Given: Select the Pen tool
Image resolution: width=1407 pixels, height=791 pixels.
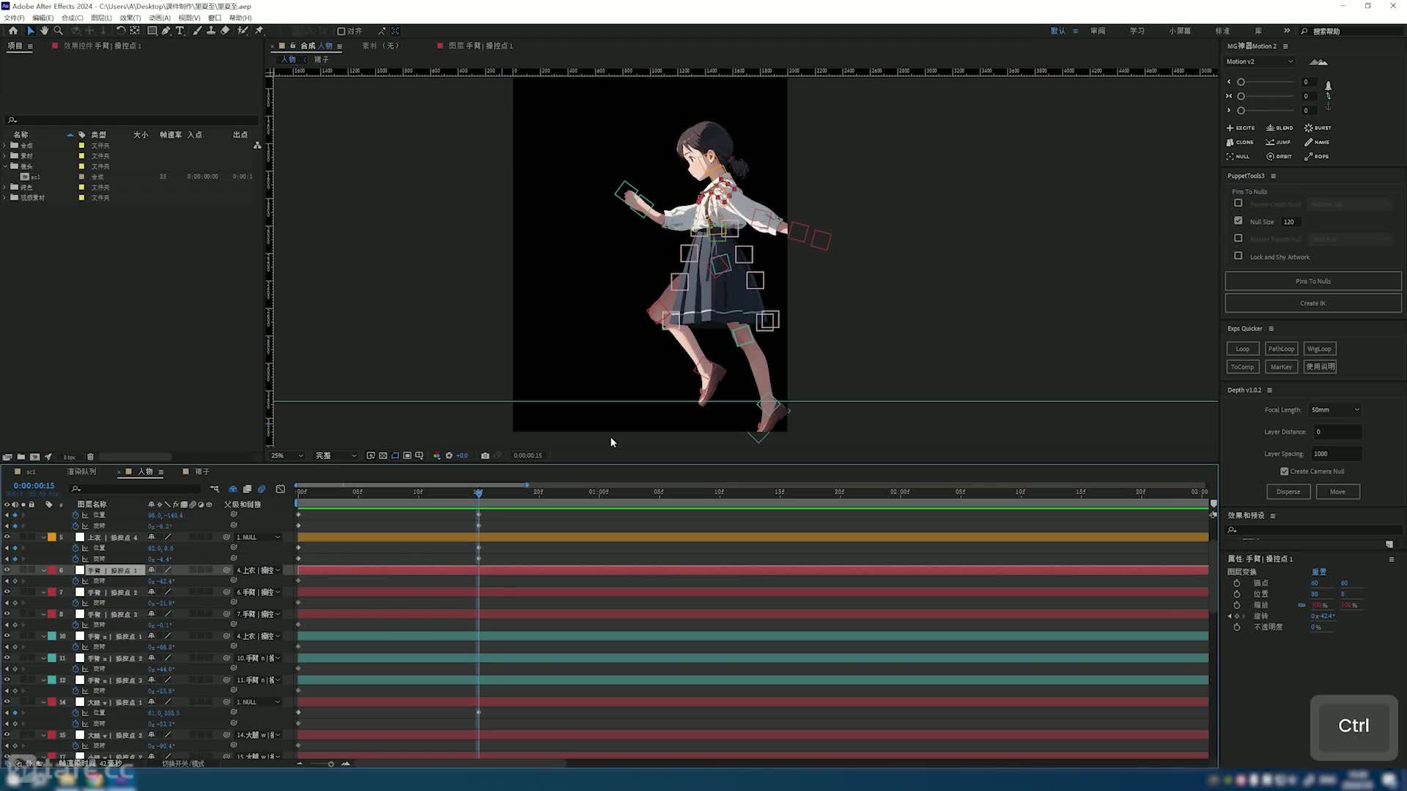Looking at the screenshot, I should click(x=166, y=31).
